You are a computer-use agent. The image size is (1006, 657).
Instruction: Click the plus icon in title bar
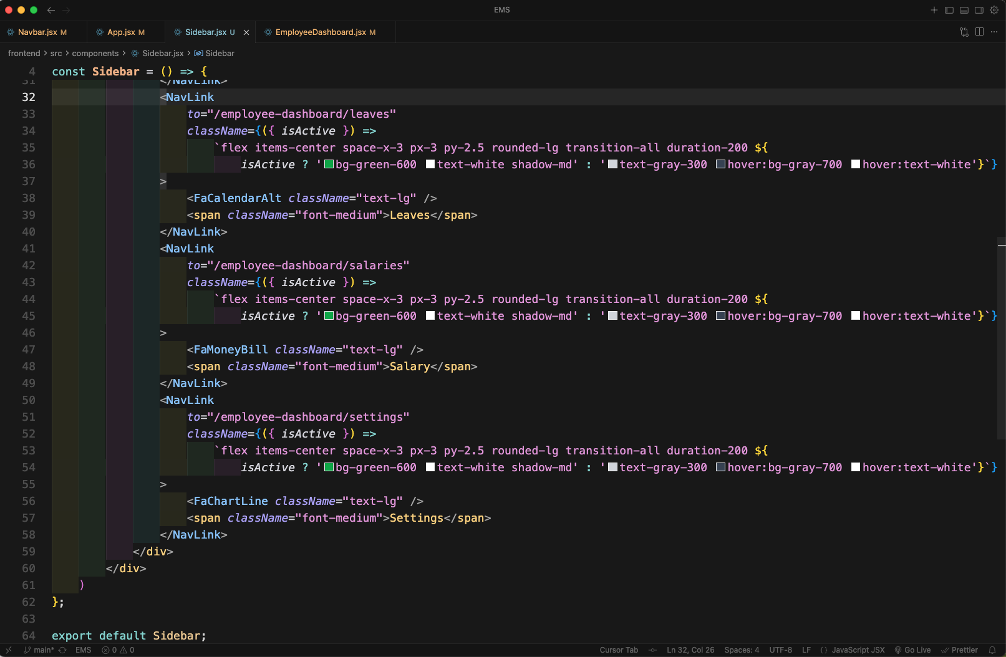point(934,10)
